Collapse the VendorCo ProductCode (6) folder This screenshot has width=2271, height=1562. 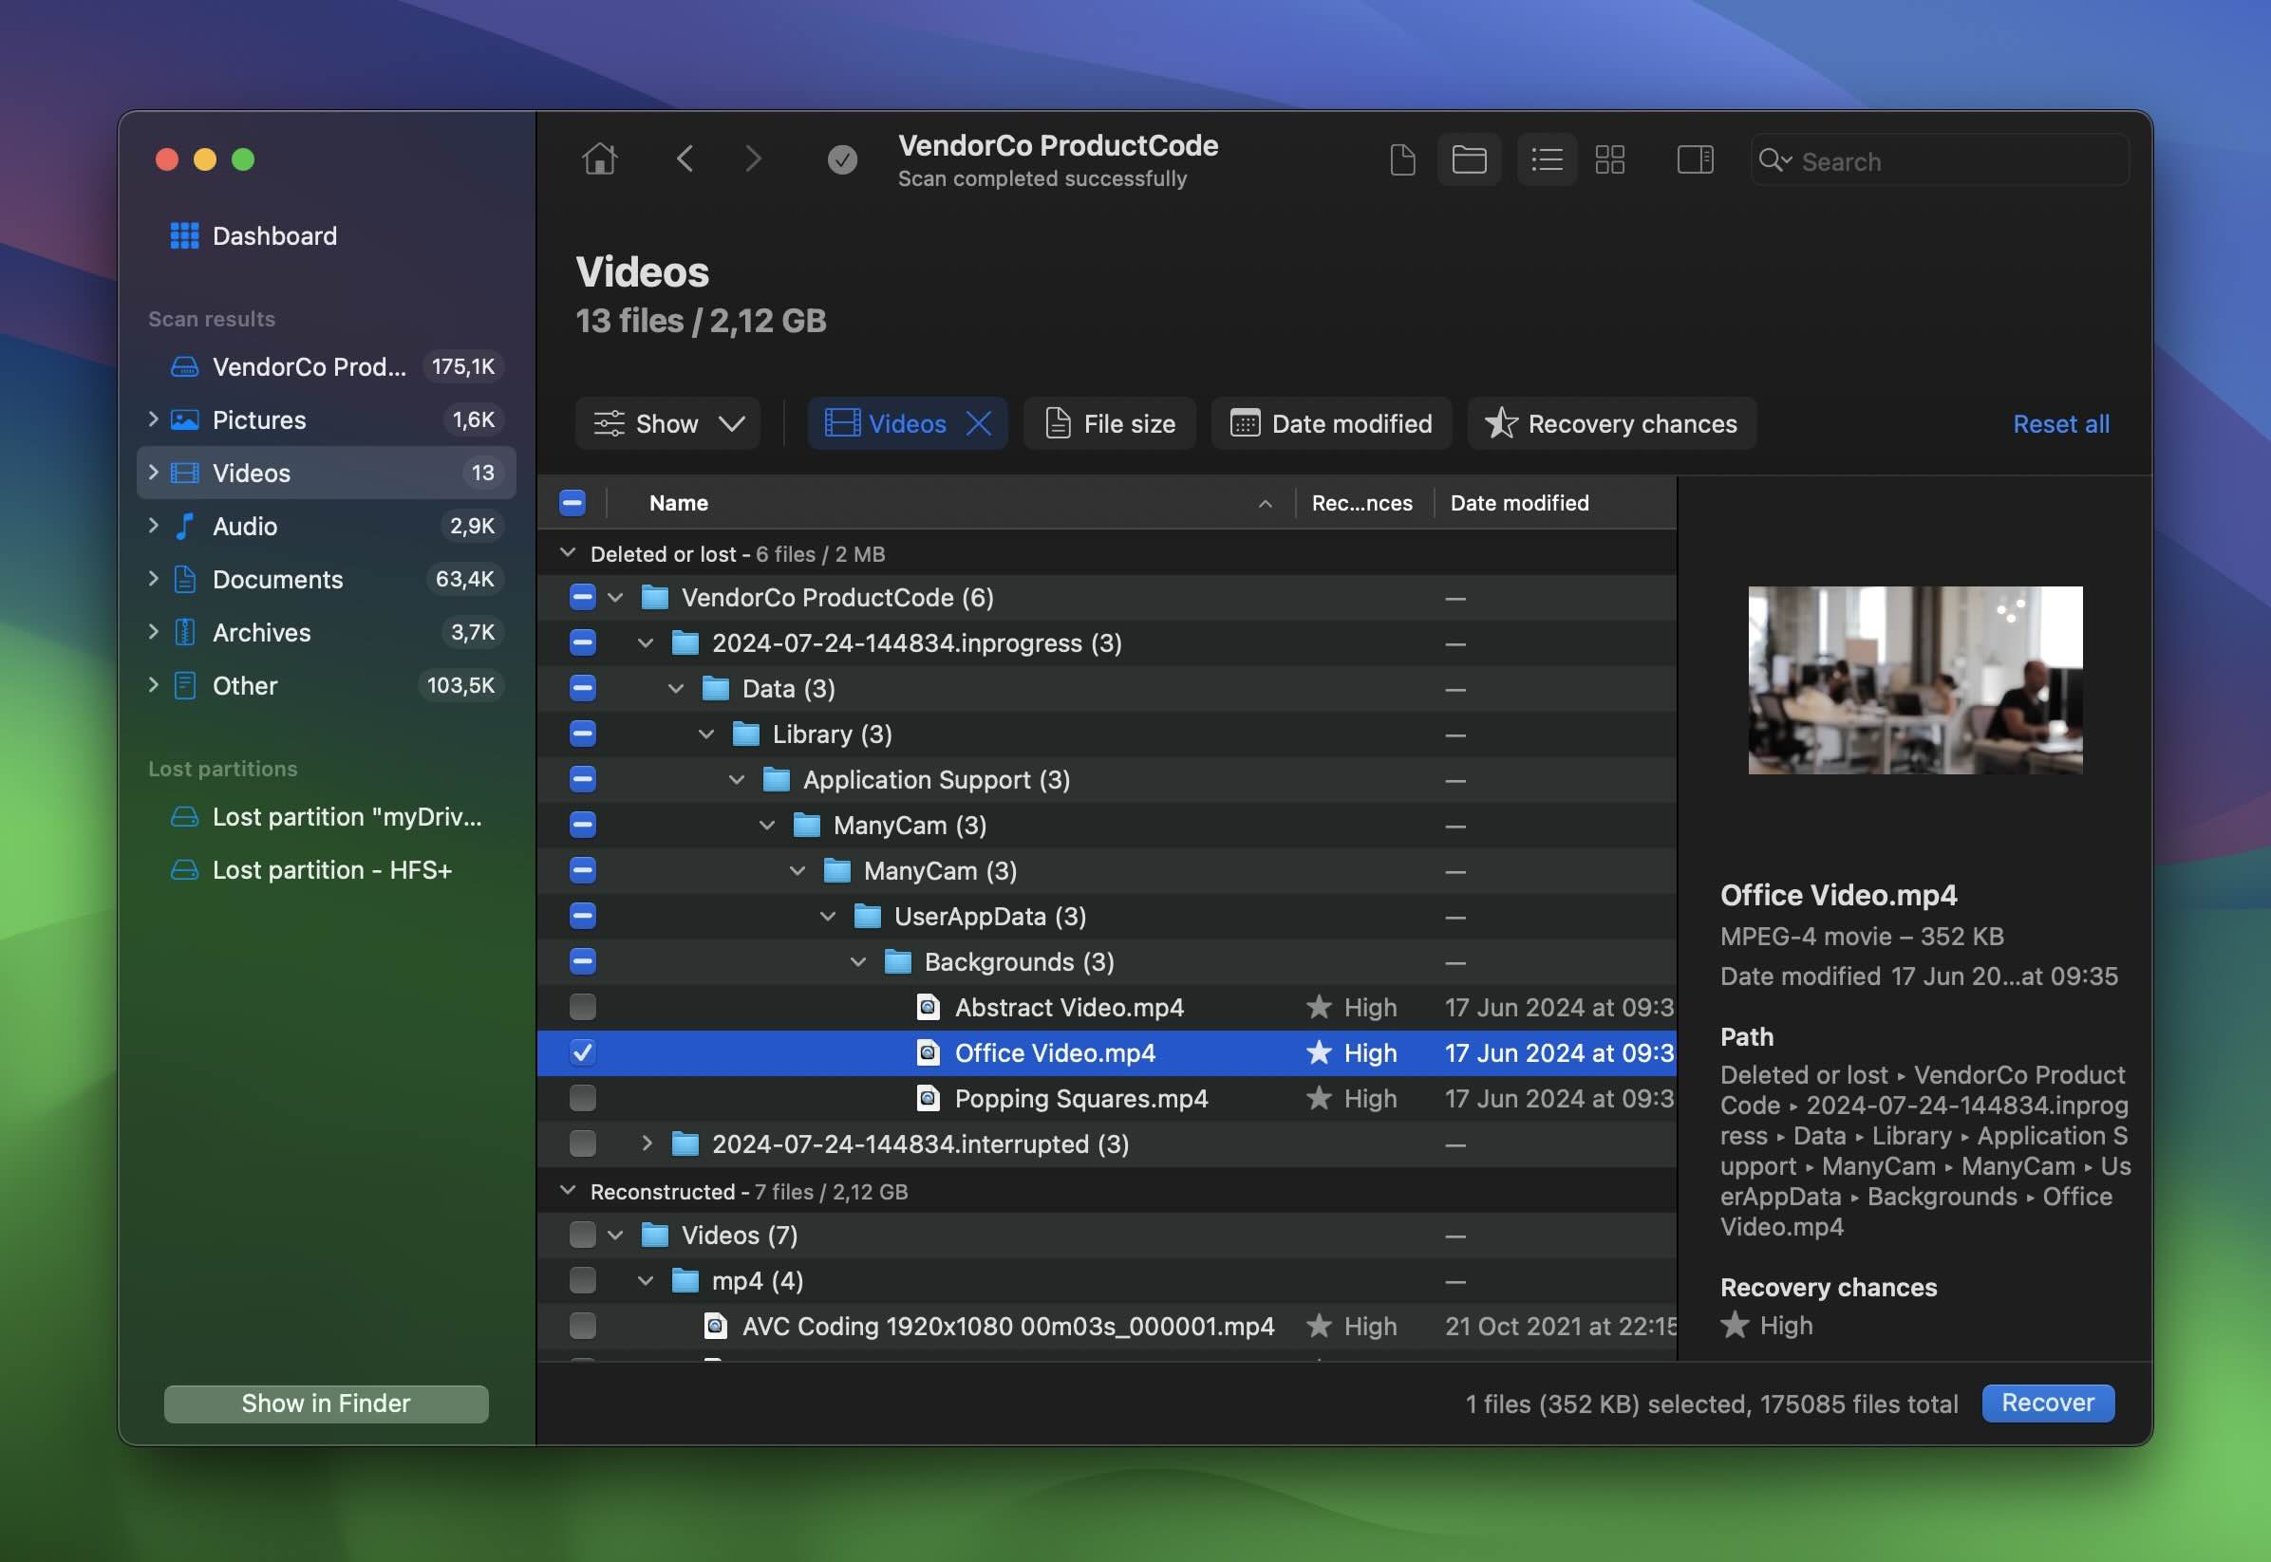pyautogui.click(x=614, y=597)
